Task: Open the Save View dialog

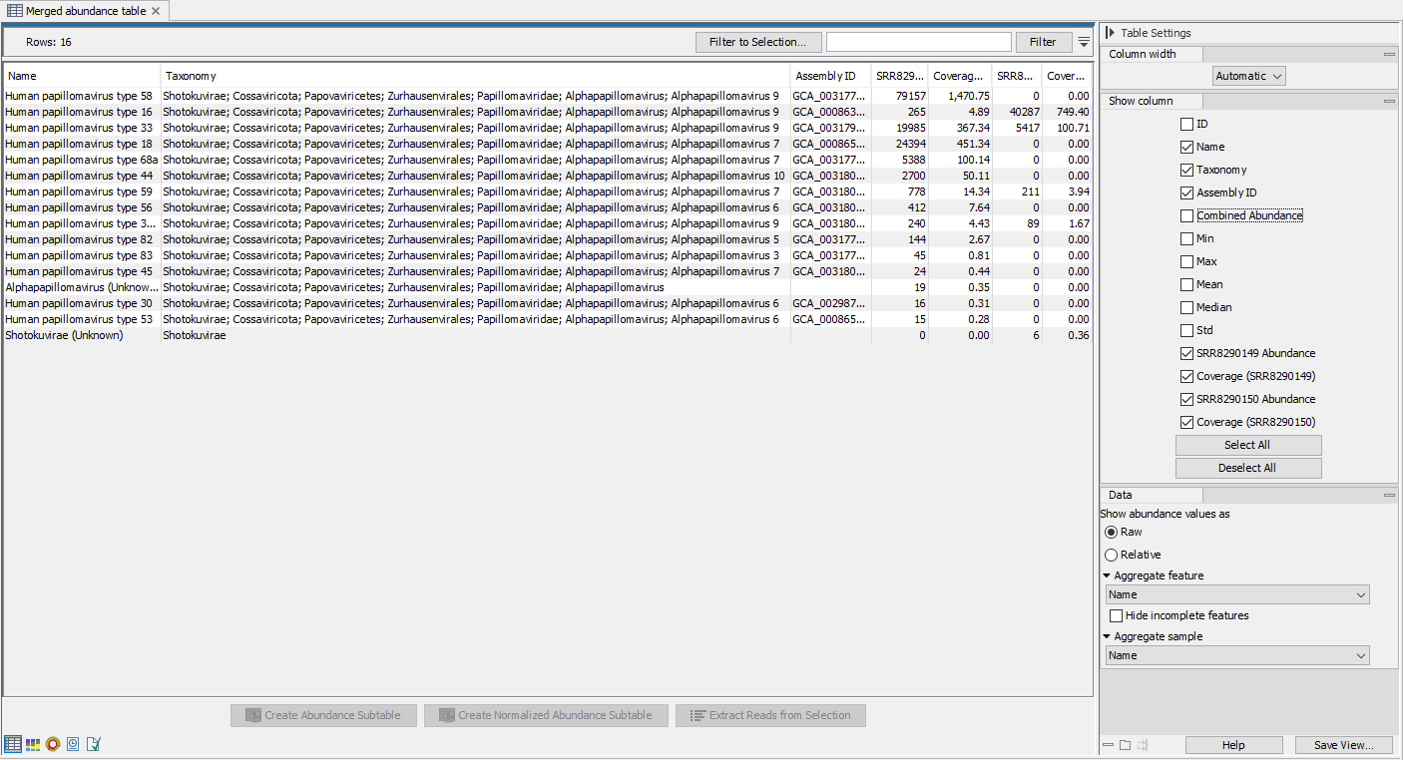Action: click(x=1344, y=745)
